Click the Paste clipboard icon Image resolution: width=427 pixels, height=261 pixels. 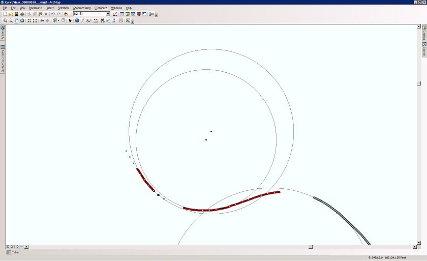click(40, 14)
